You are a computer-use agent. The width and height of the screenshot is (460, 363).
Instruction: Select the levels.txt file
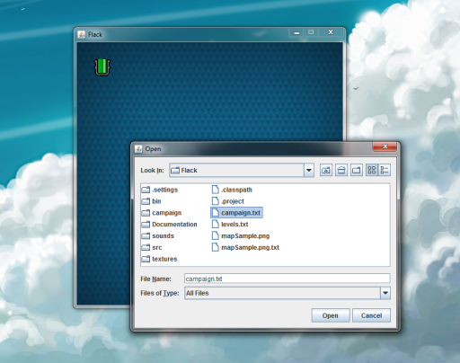pyautogui.click(x=230, y=225)
